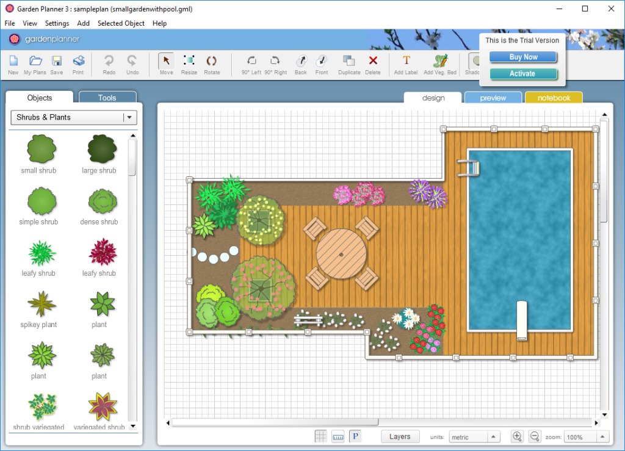Image resolution: width=625 pixels, height=451 pixels.
Task: Open the Selected Object menu
Action: pyautogui.click(x=121, y=23)
